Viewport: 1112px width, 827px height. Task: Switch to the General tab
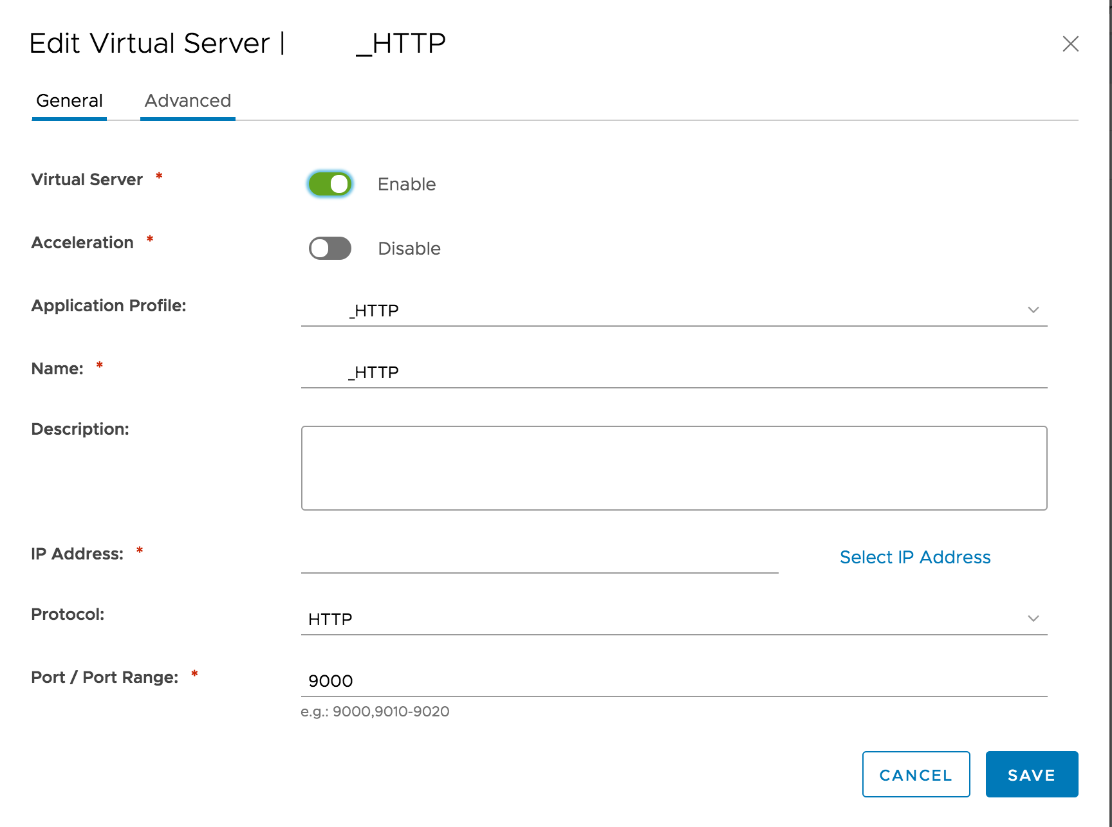point(69,101)
